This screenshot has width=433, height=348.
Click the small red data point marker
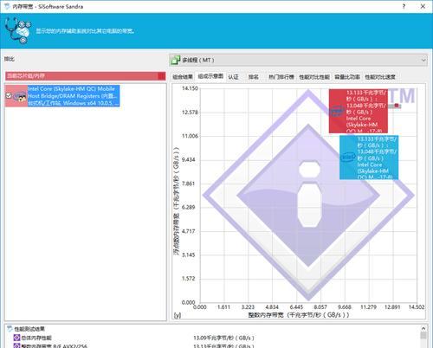point(397,106)
